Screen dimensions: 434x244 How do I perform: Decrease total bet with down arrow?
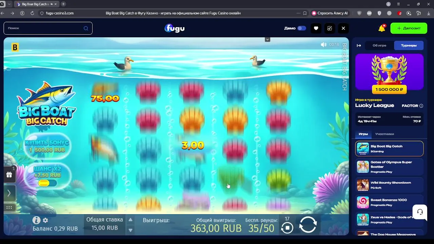[130, 230]
